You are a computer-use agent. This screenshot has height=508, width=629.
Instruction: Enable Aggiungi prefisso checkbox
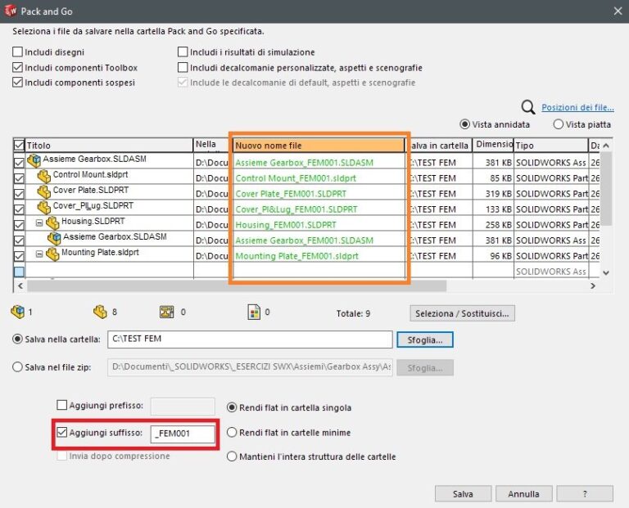61,405
